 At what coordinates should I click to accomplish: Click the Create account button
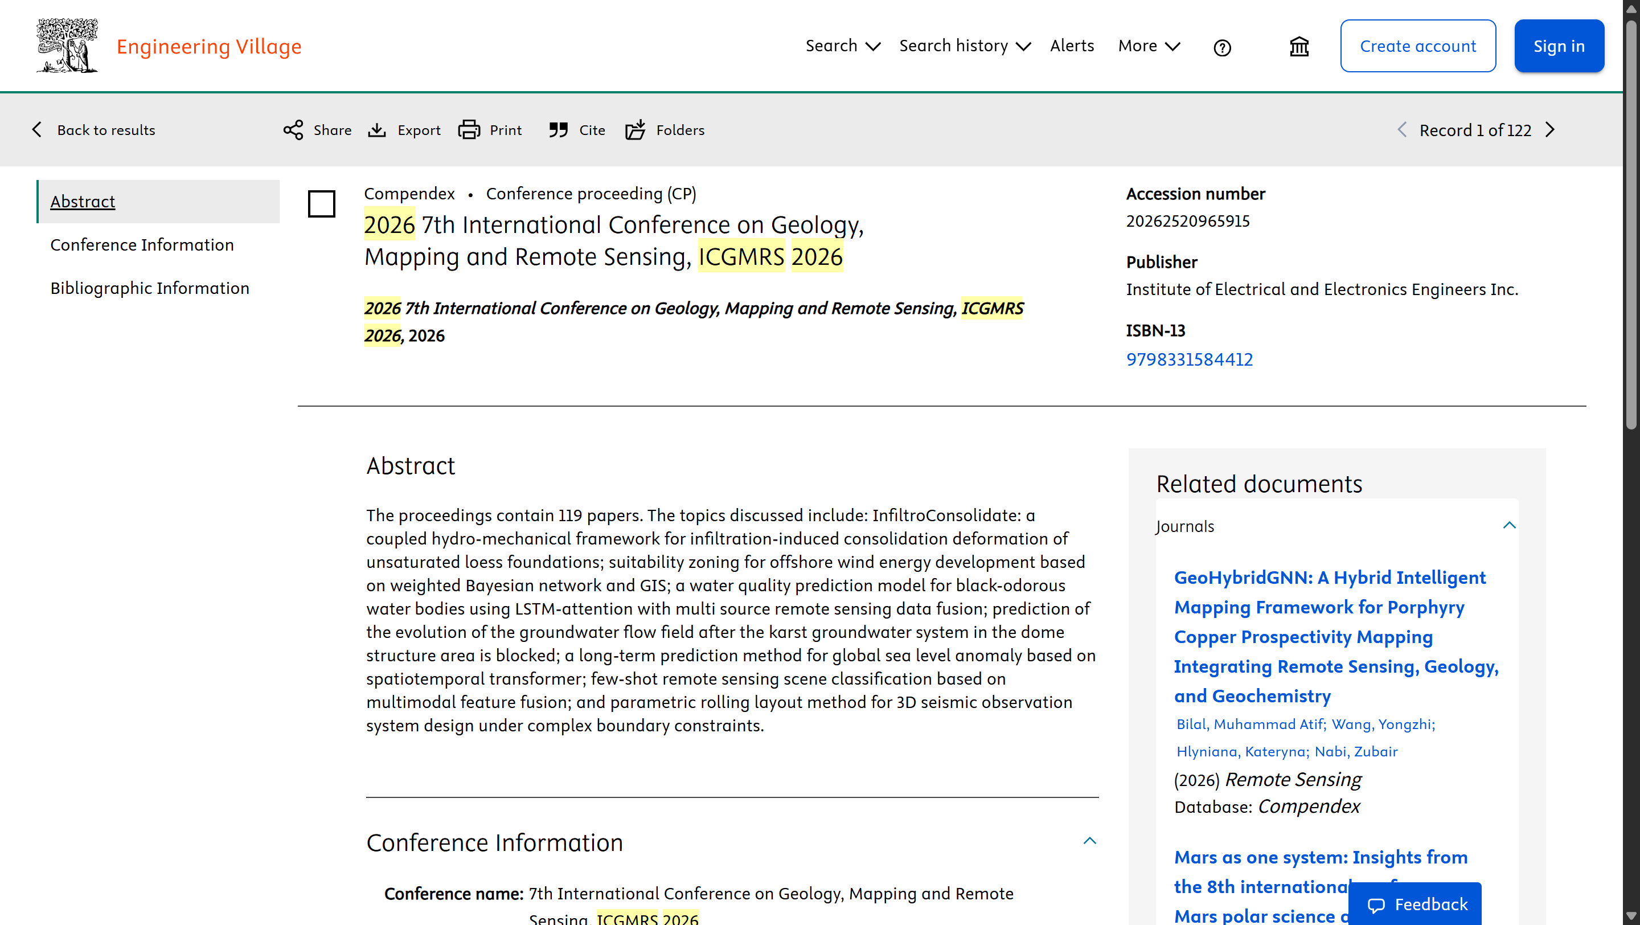point(1418,46)
